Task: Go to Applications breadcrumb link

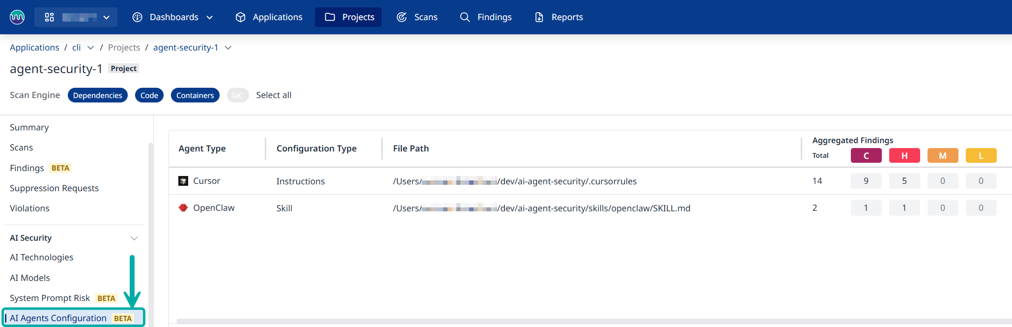Action: pyautogui.click(x=34, y=48)
